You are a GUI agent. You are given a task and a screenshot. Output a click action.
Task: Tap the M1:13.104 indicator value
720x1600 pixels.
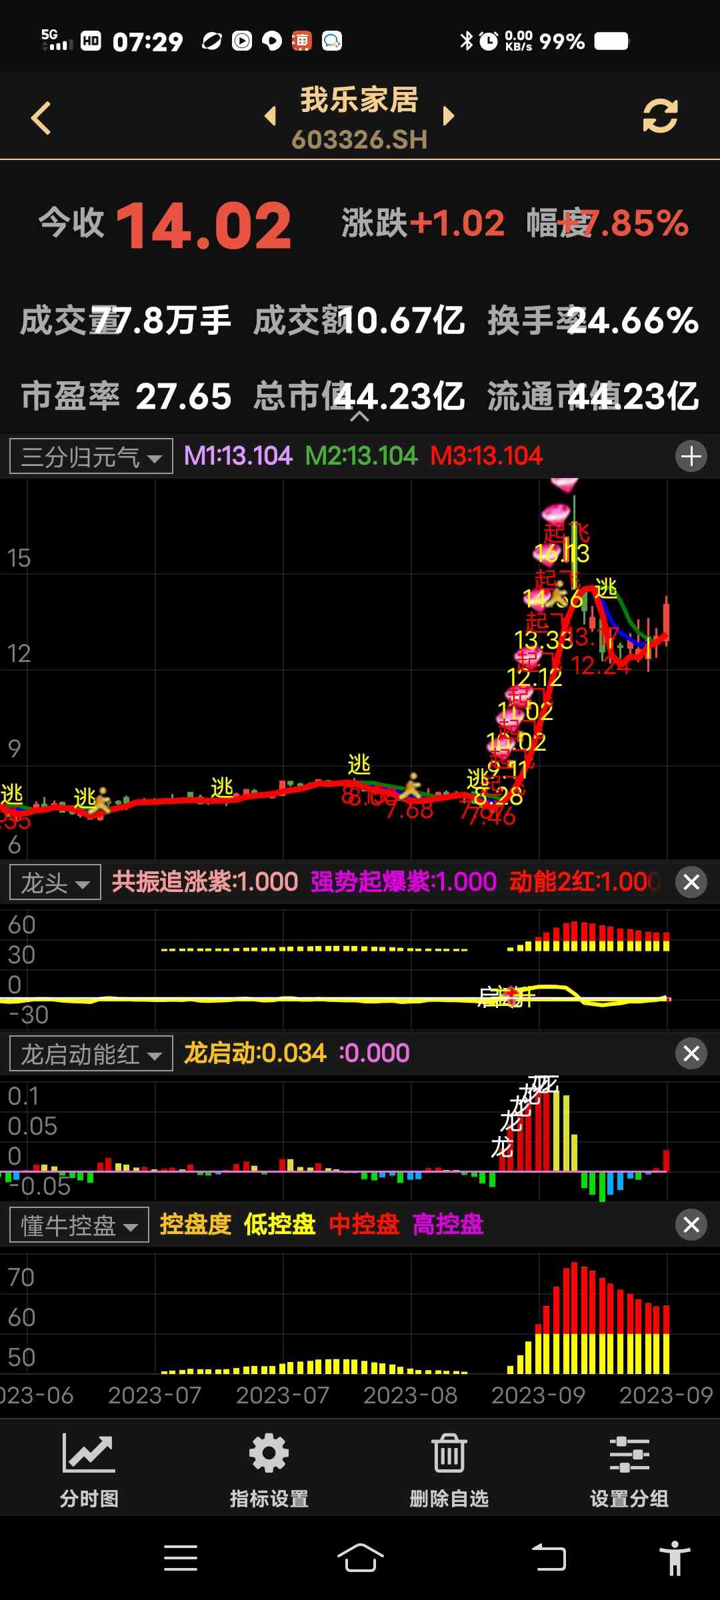238,456
